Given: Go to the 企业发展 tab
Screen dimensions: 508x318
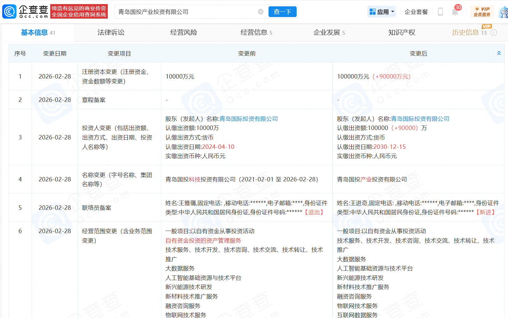Looking at the screenshot, I should click(x=329, y=32).
